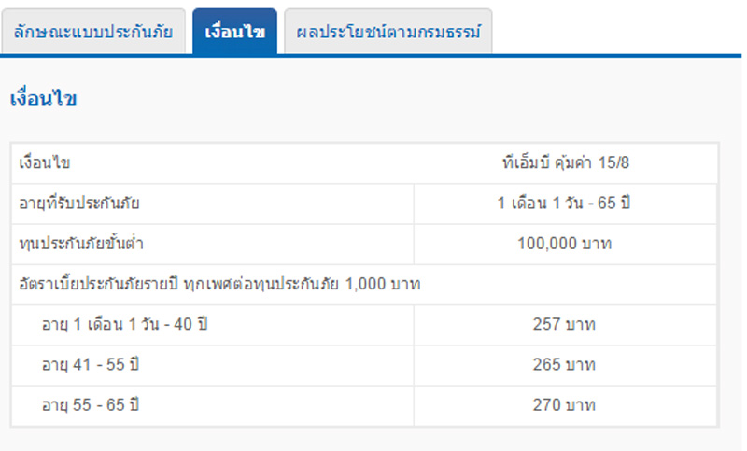This screenshot has width=747, height=451.
Task: Switch to ผลประโยชน์ตามกรมธรรม์ tab
Action: click(388, 32)
